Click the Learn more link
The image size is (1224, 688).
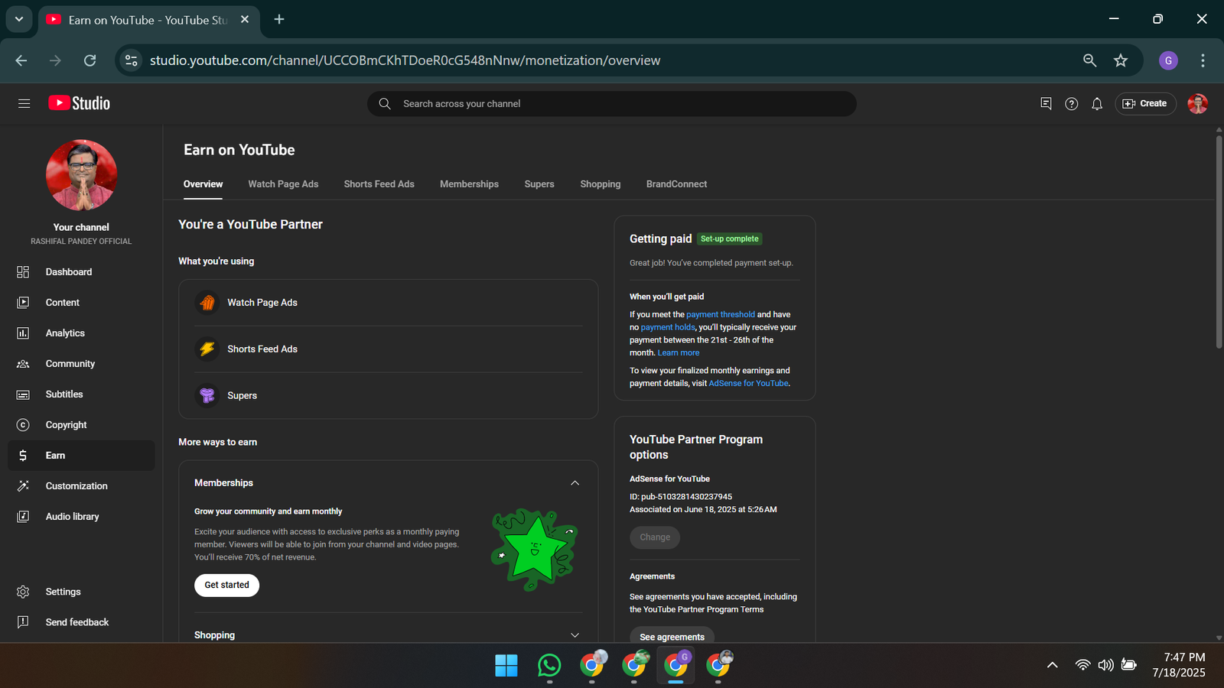(x=679, y=352)
